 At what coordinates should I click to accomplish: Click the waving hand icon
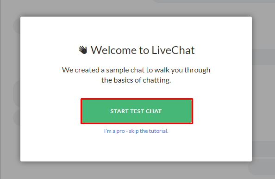click(x=83, y=50)
